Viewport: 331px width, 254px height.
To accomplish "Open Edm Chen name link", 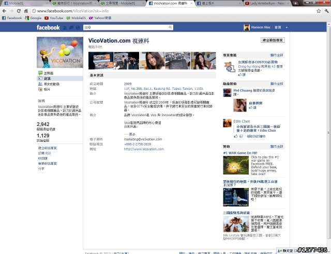I will pyautogui.click(x=242, y=121).
